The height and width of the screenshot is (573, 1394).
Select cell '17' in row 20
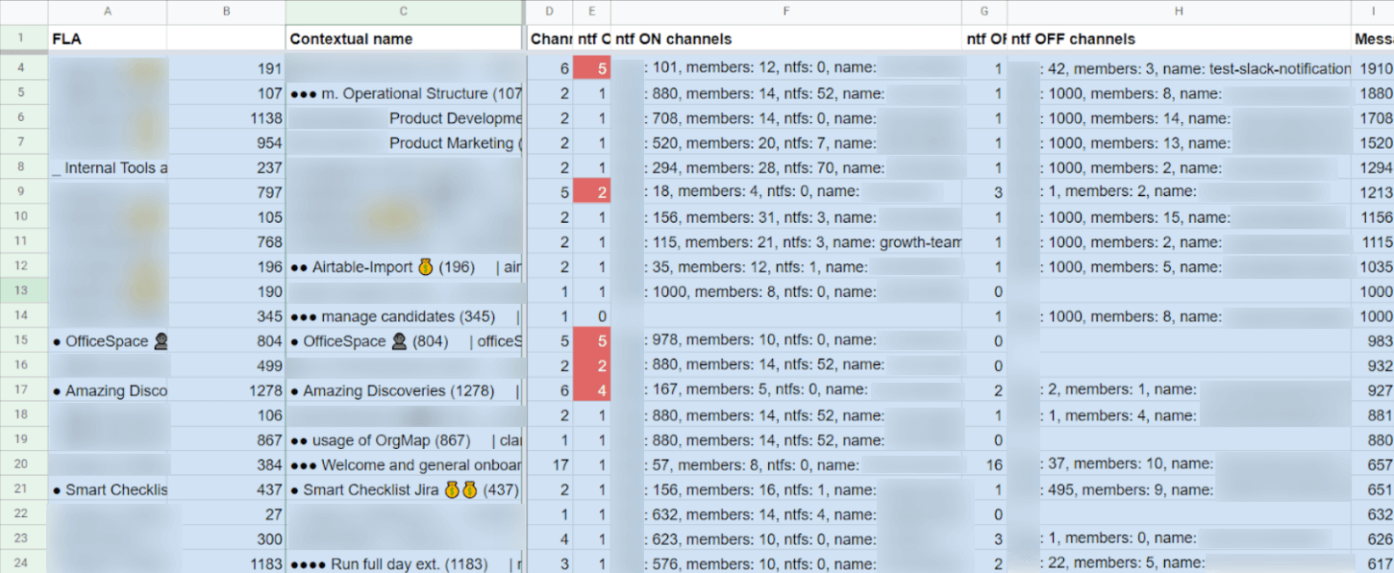click(549, 465)
